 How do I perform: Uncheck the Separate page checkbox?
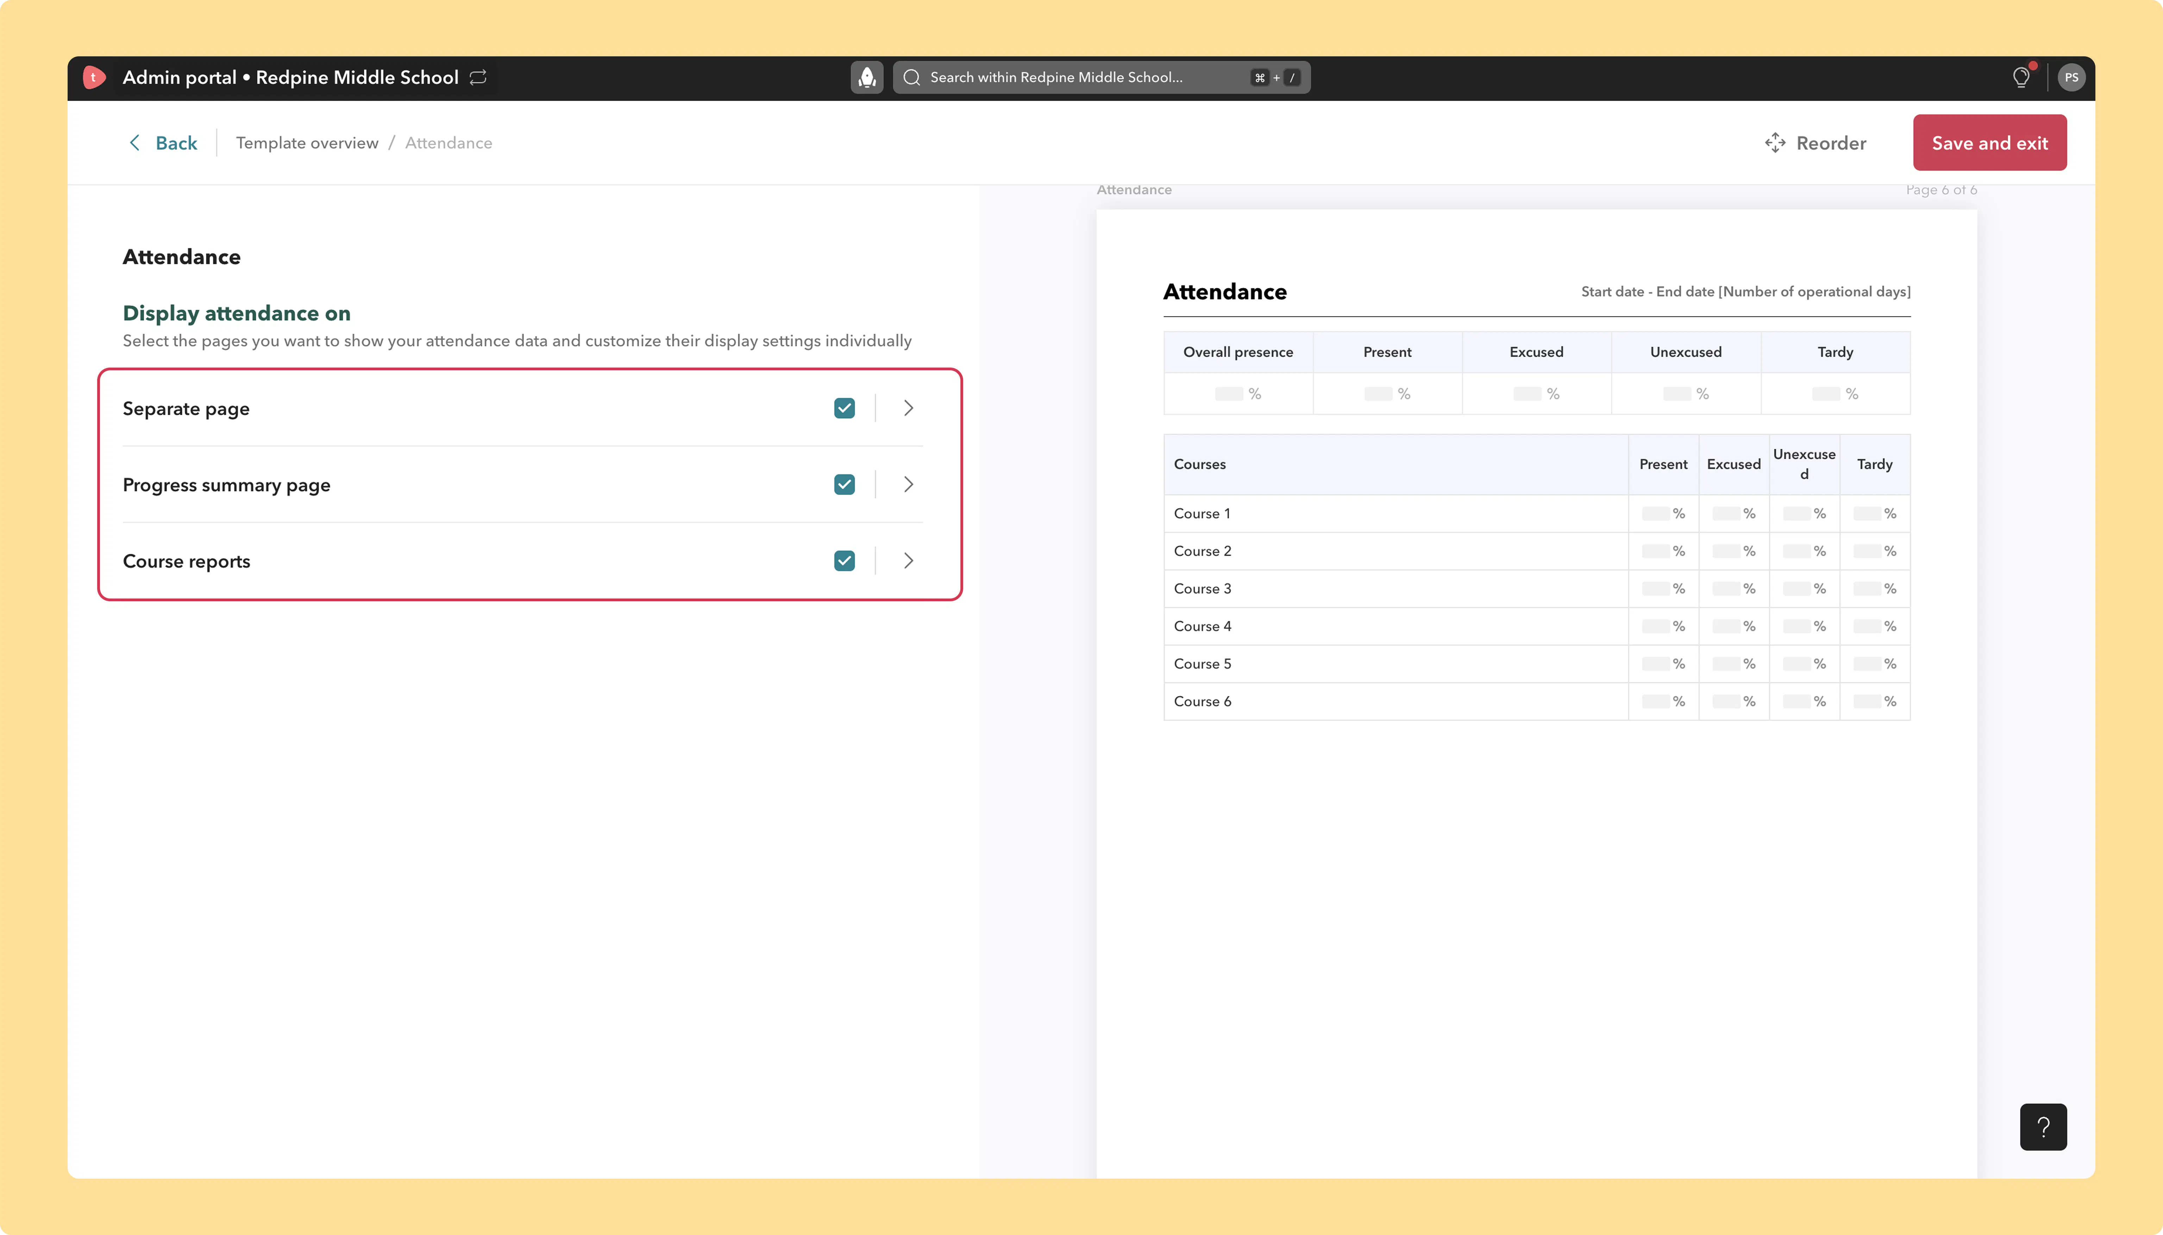click(844, 408)
